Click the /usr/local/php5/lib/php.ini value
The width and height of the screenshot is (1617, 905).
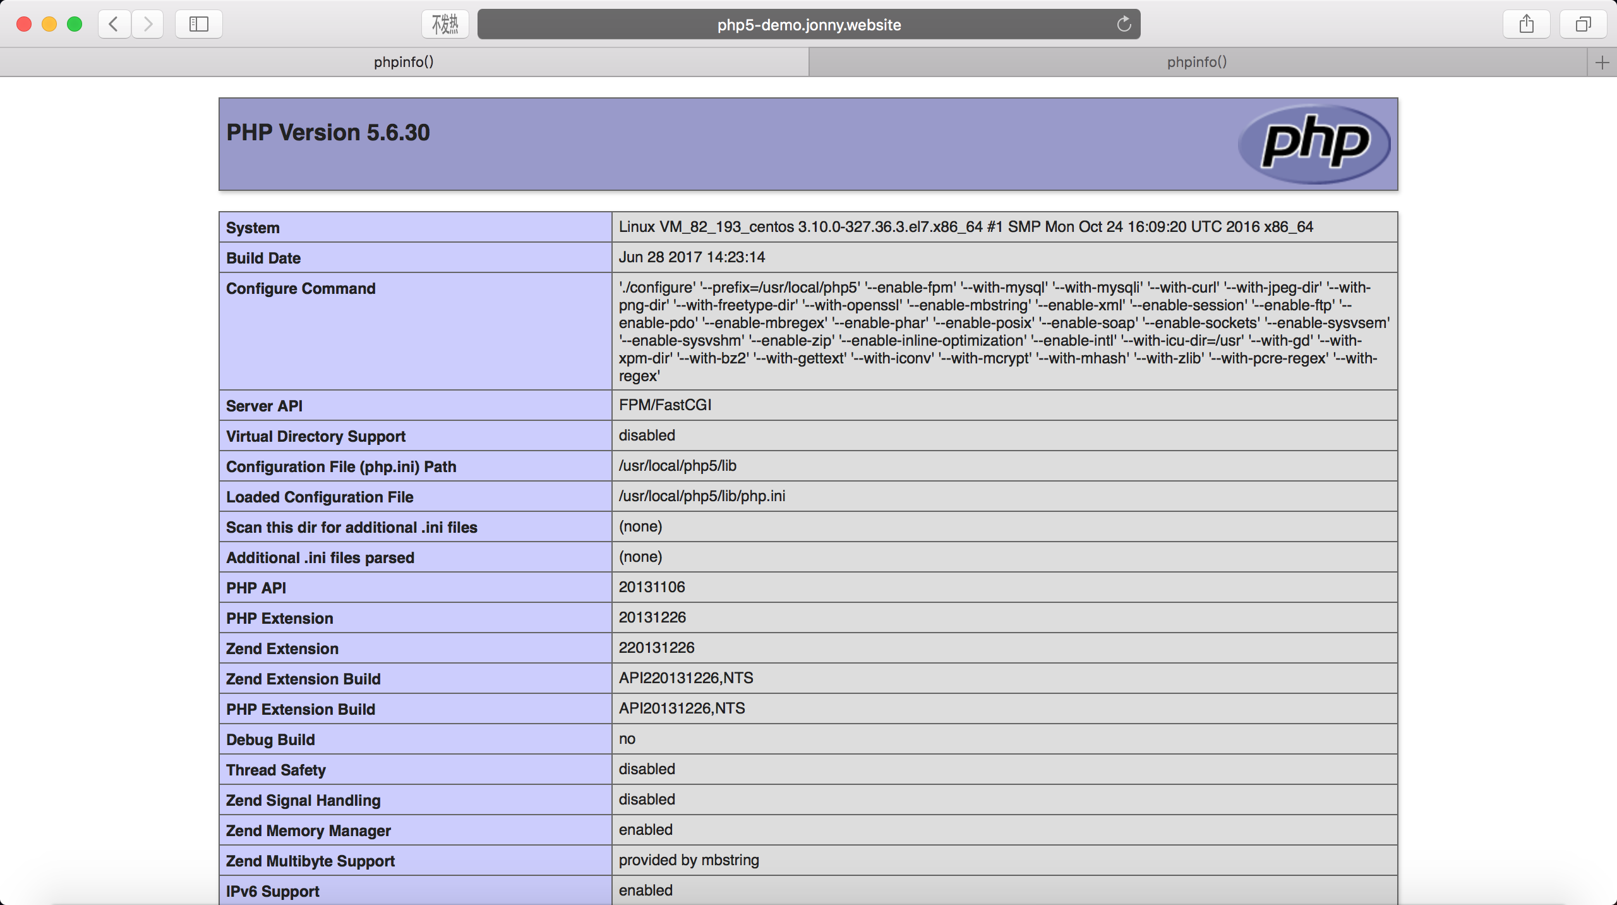click(x=702, y=495)
